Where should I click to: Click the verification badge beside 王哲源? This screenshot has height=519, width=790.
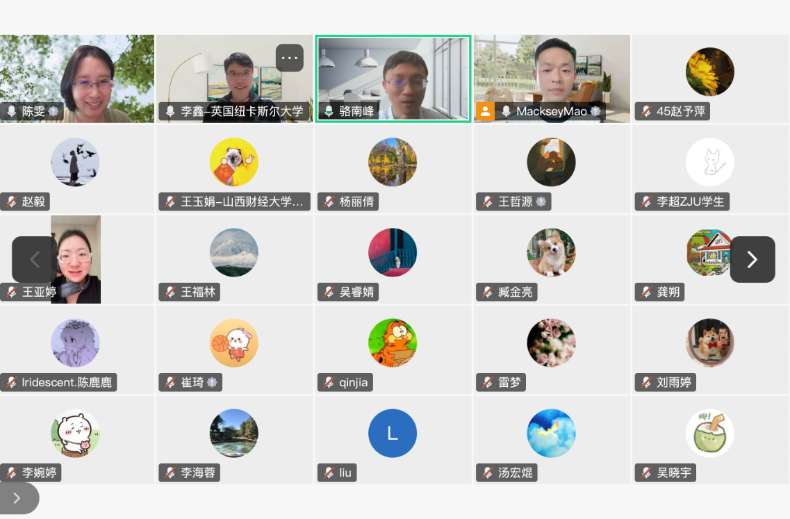tap(541, 202)
